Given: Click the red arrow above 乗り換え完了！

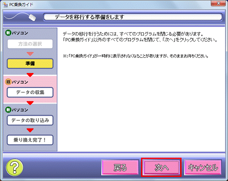Looking at the screenshot, I should point(30,130).
